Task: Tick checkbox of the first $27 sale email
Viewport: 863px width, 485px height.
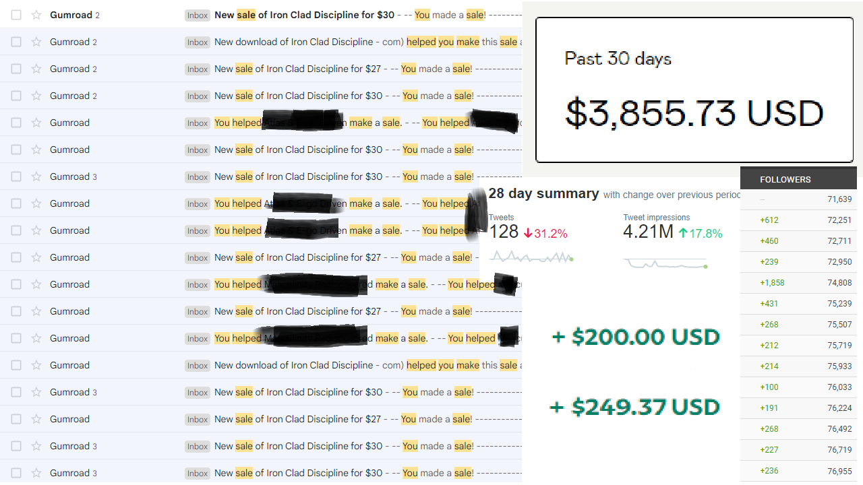Action: [16, 69]
